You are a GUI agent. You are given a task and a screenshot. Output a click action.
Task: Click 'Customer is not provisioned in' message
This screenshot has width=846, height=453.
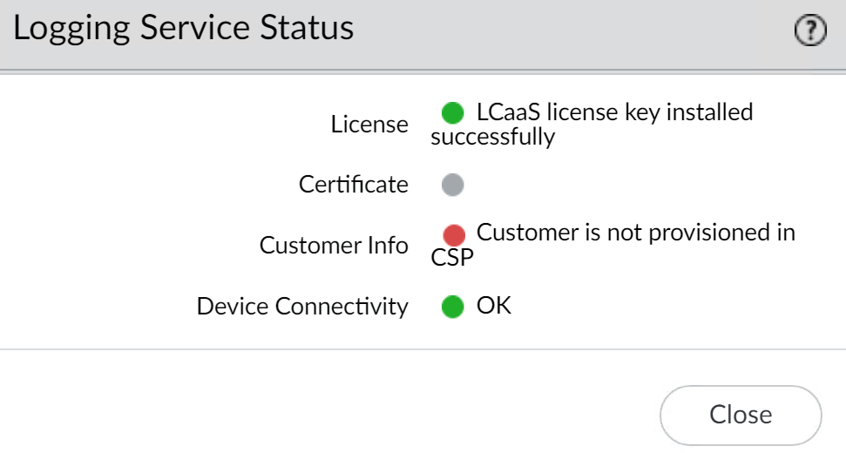(635, 233)
